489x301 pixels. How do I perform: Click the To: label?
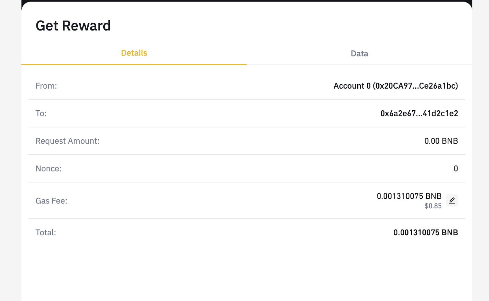41,113
